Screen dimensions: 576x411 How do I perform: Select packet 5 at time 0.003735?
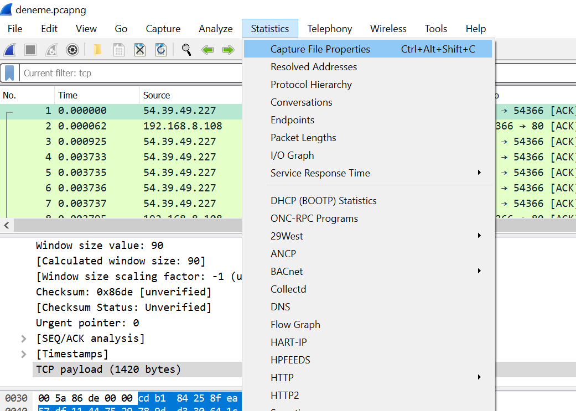(121, 172)
